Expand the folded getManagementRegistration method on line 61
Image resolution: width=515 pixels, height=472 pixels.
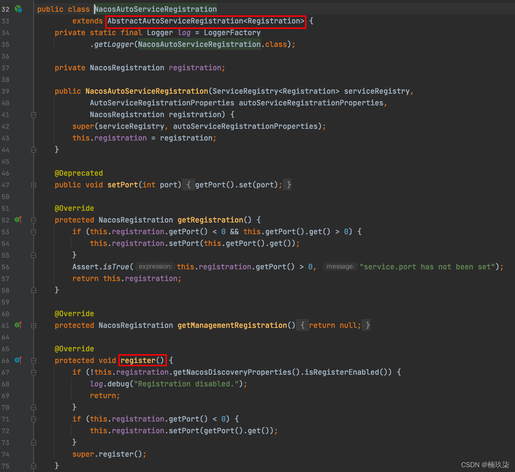click(34, 326)
